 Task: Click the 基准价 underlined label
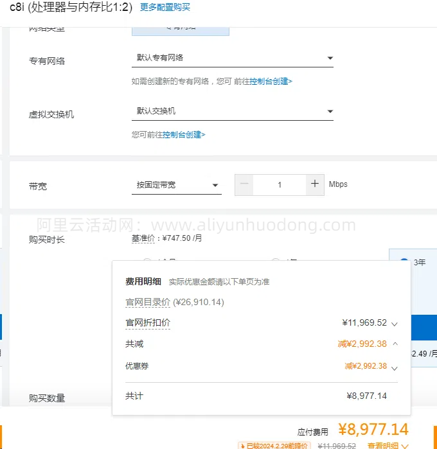(x=144, y=239)
